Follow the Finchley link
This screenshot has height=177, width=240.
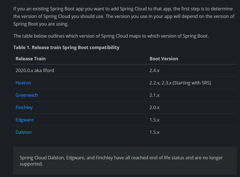(x=24, y=107)
